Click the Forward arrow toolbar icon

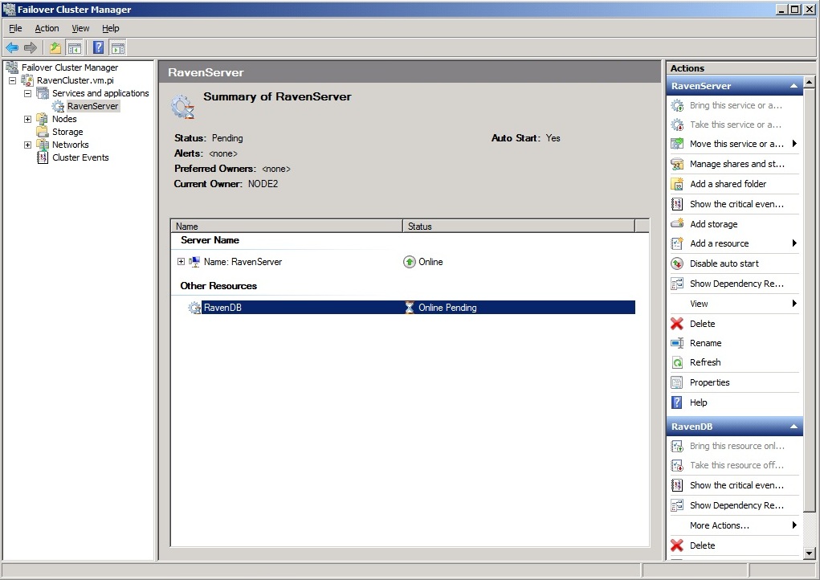coord(31,48)
